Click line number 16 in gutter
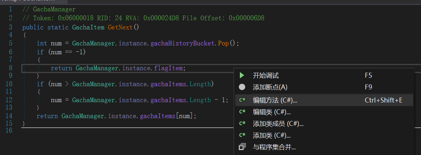The height and width of the screenshot is (155, 421). (x=9, y=131)
